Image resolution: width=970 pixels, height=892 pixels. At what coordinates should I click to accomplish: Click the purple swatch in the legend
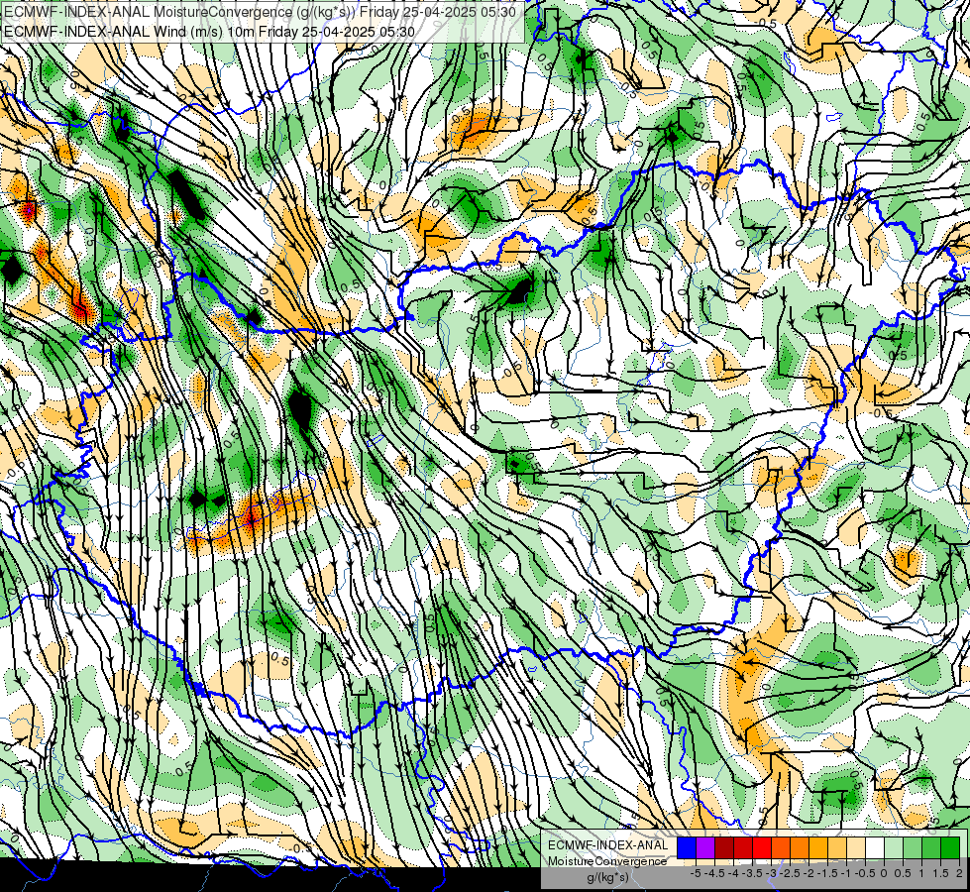[705, 847]
